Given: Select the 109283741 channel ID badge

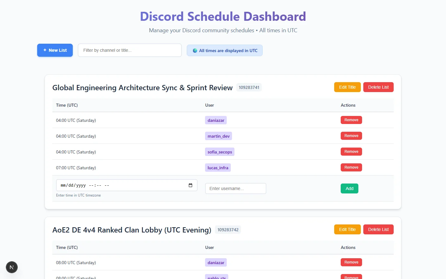Looking at the screenshot, I should click(249, 87).
